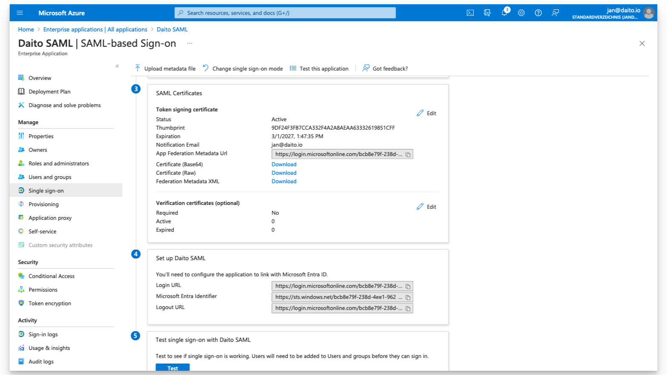The width and height of the screenshot is (667, 375).
Task: Open the notifications bell
Action: point(504,13)
